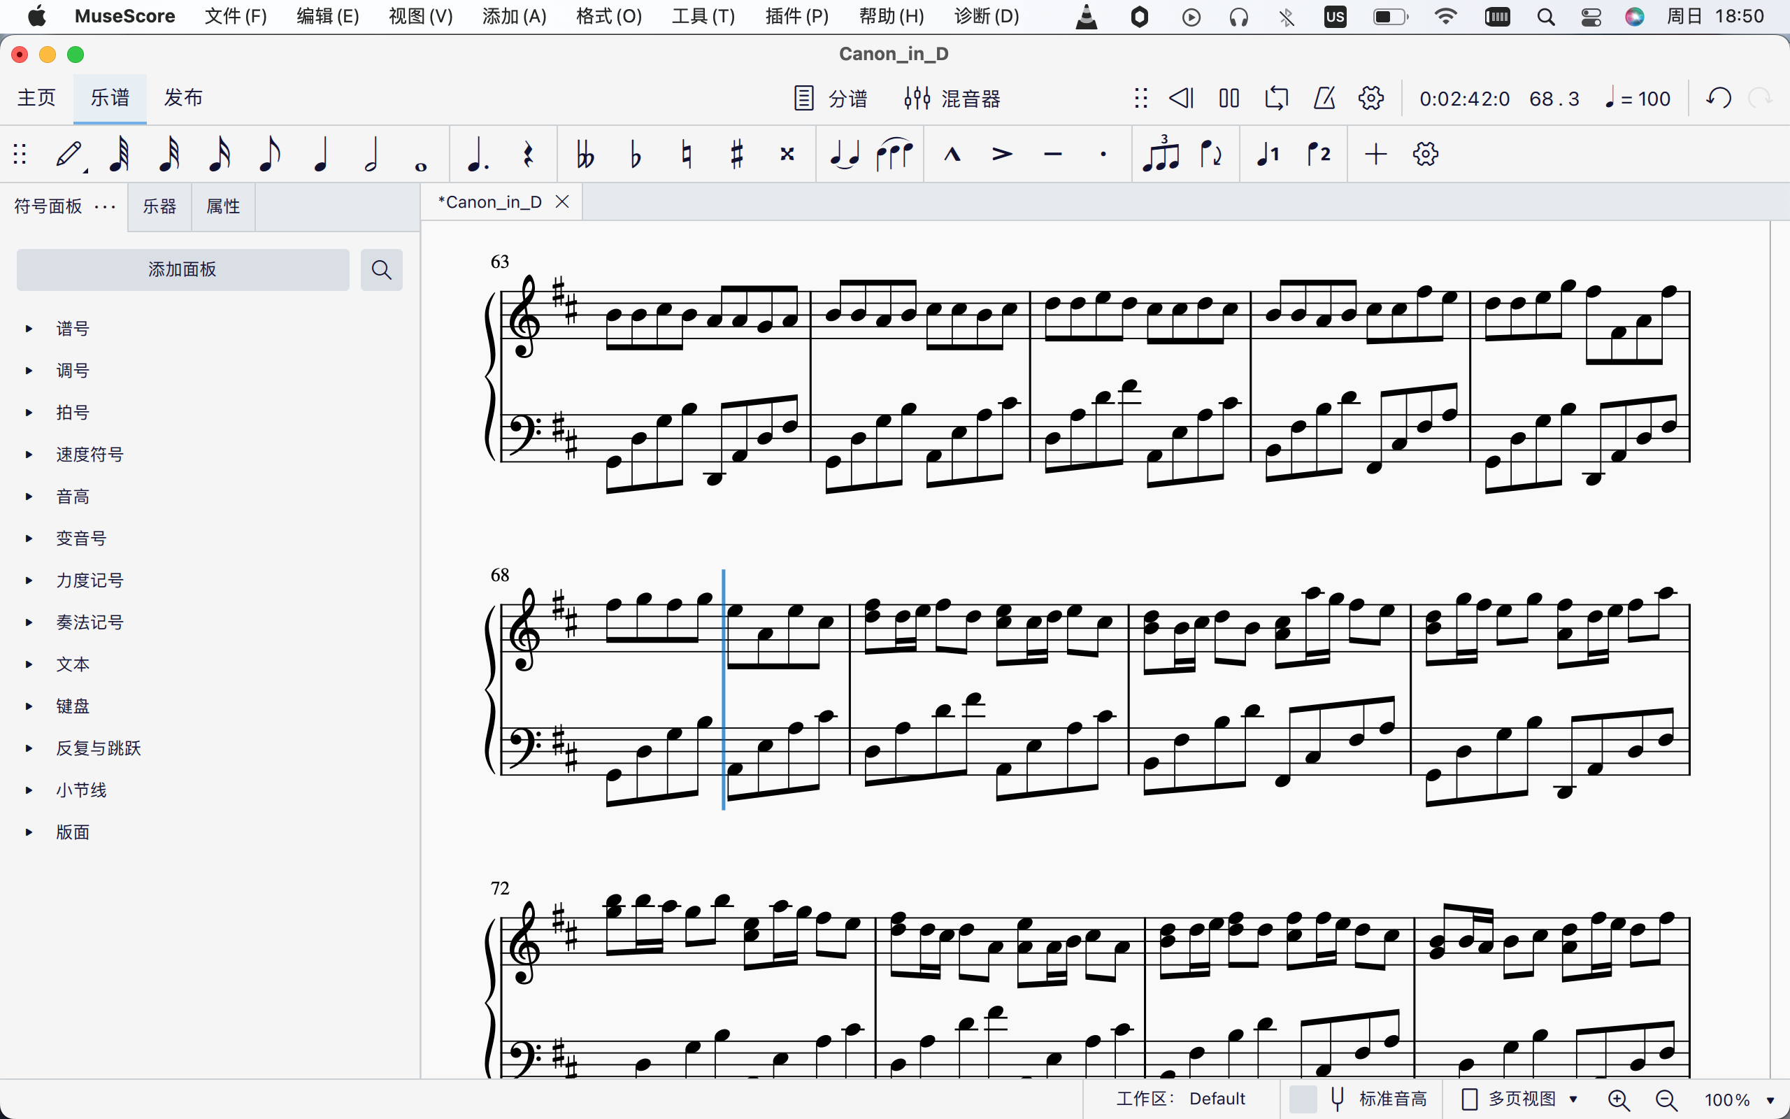The height and width of the screenshot is (1119, 1790).
Task: Add a tie between notes
Action: pyautogui.click(x=844, y=155)
